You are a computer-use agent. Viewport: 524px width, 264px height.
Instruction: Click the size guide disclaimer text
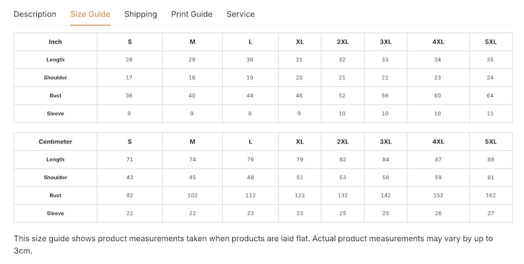click(x=253, y=245)
